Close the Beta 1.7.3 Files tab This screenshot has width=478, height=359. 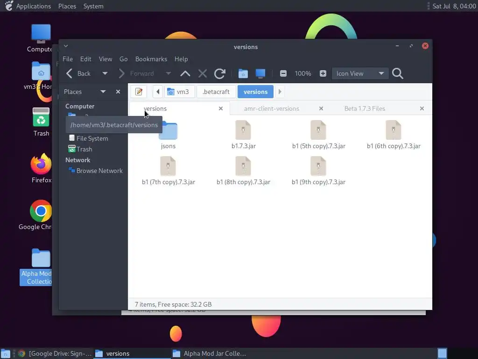click(422, 108)
